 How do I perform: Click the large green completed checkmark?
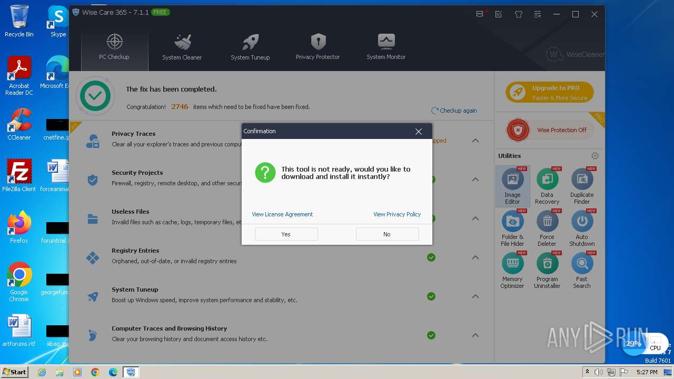click(95, 96)
